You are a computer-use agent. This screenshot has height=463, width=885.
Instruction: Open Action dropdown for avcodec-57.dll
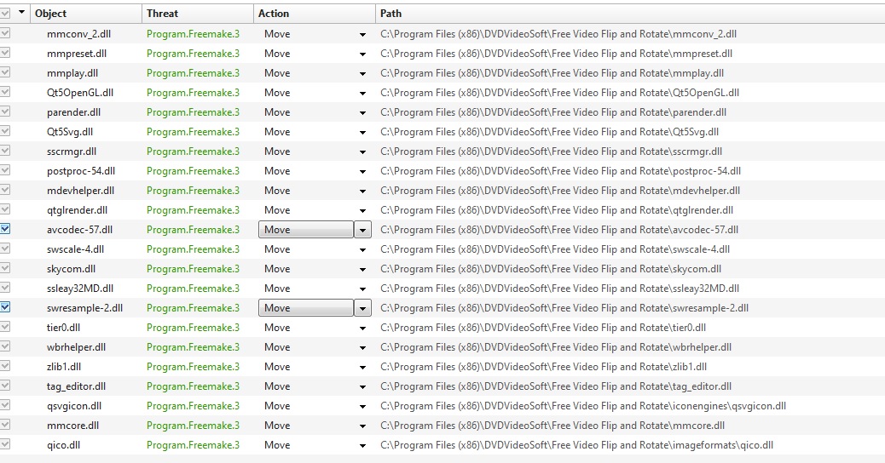coord(363,230)
